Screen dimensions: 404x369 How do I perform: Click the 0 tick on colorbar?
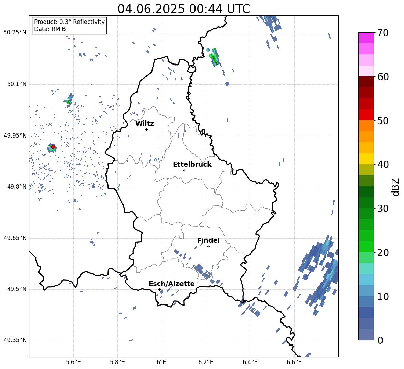pos(380,340)
